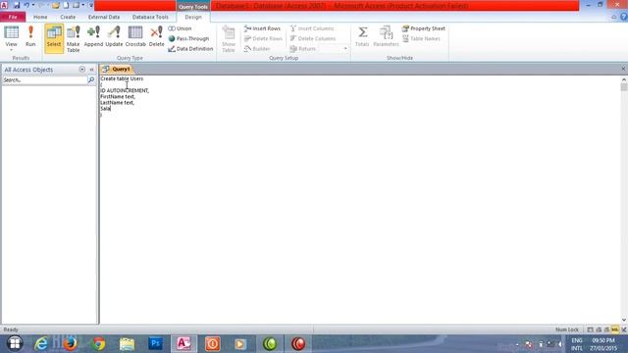Click the navigation pane Search box
Viewport: 628px width, 353px height.
point(44,80)
